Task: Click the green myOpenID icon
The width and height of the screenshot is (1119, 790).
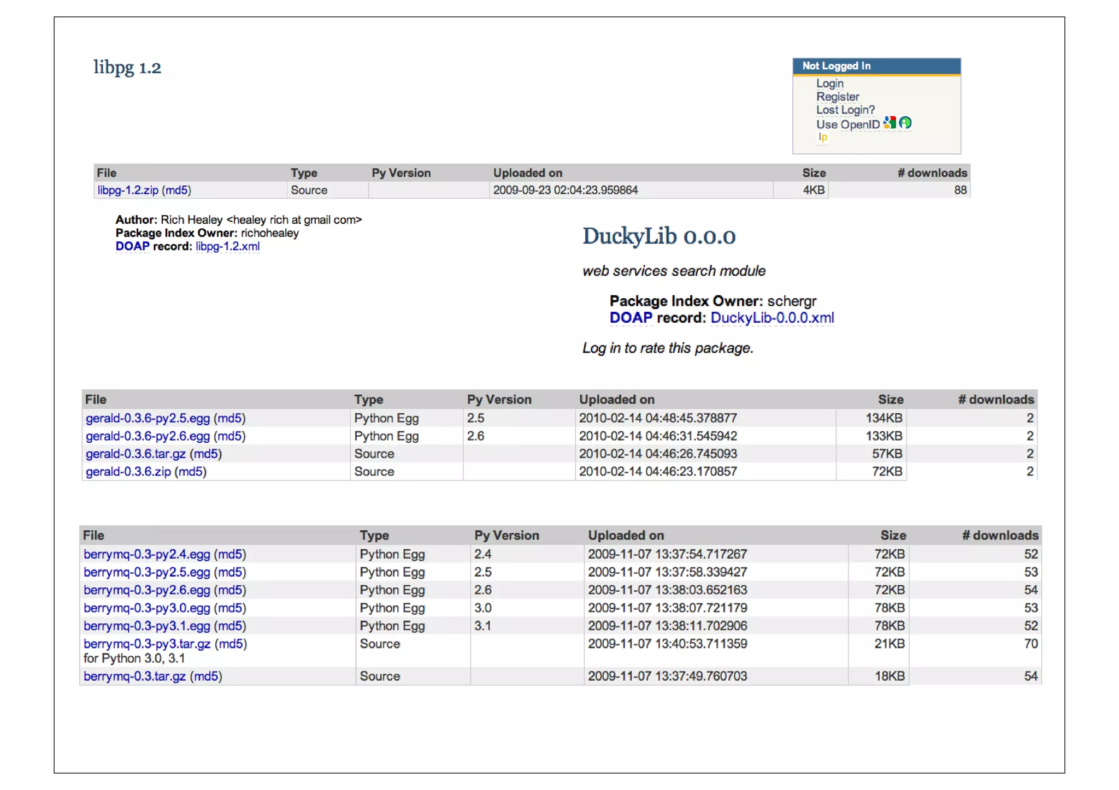Action: point(905,123)
